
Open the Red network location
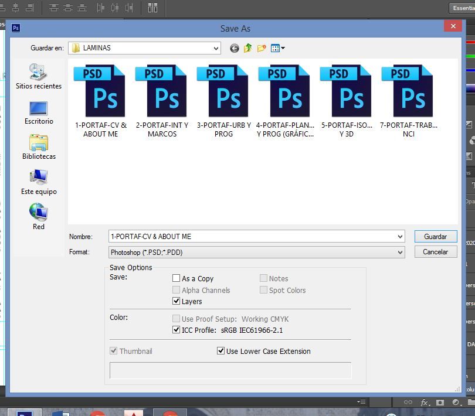tap(39, 217)
